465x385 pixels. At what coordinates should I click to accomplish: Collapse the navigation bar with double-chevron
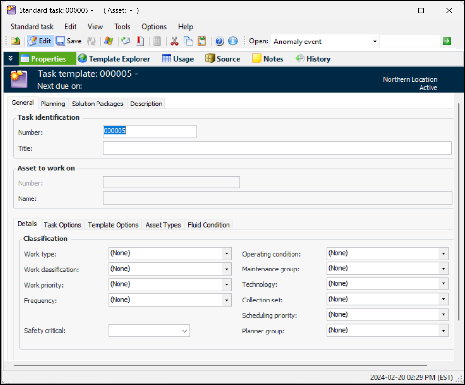[11, 59]
